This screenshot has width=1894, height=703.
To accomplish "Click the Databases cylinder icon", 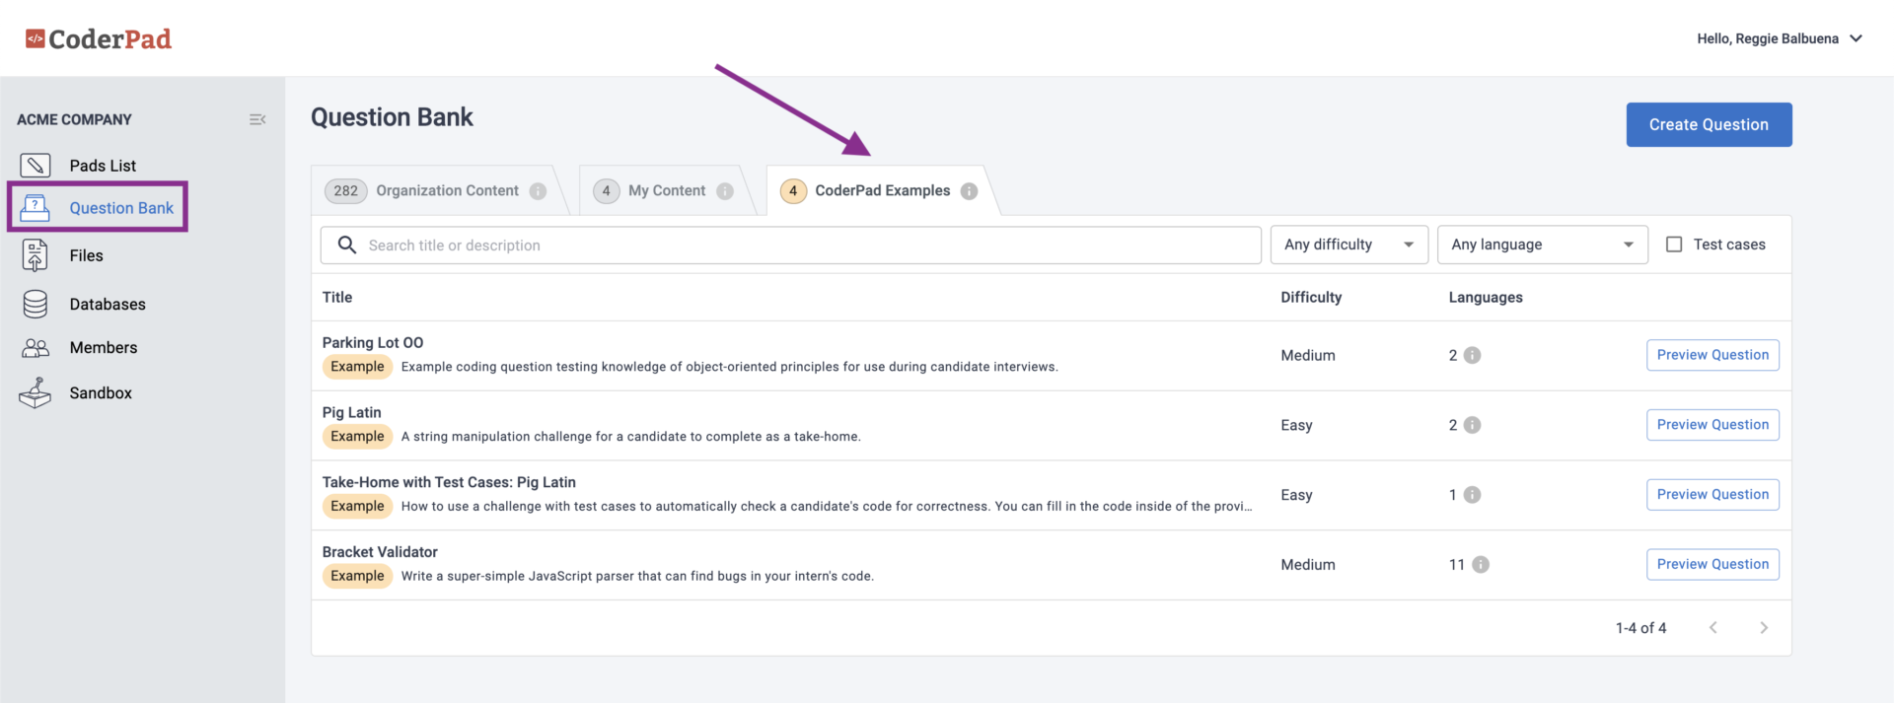I will tap(36, 305).
